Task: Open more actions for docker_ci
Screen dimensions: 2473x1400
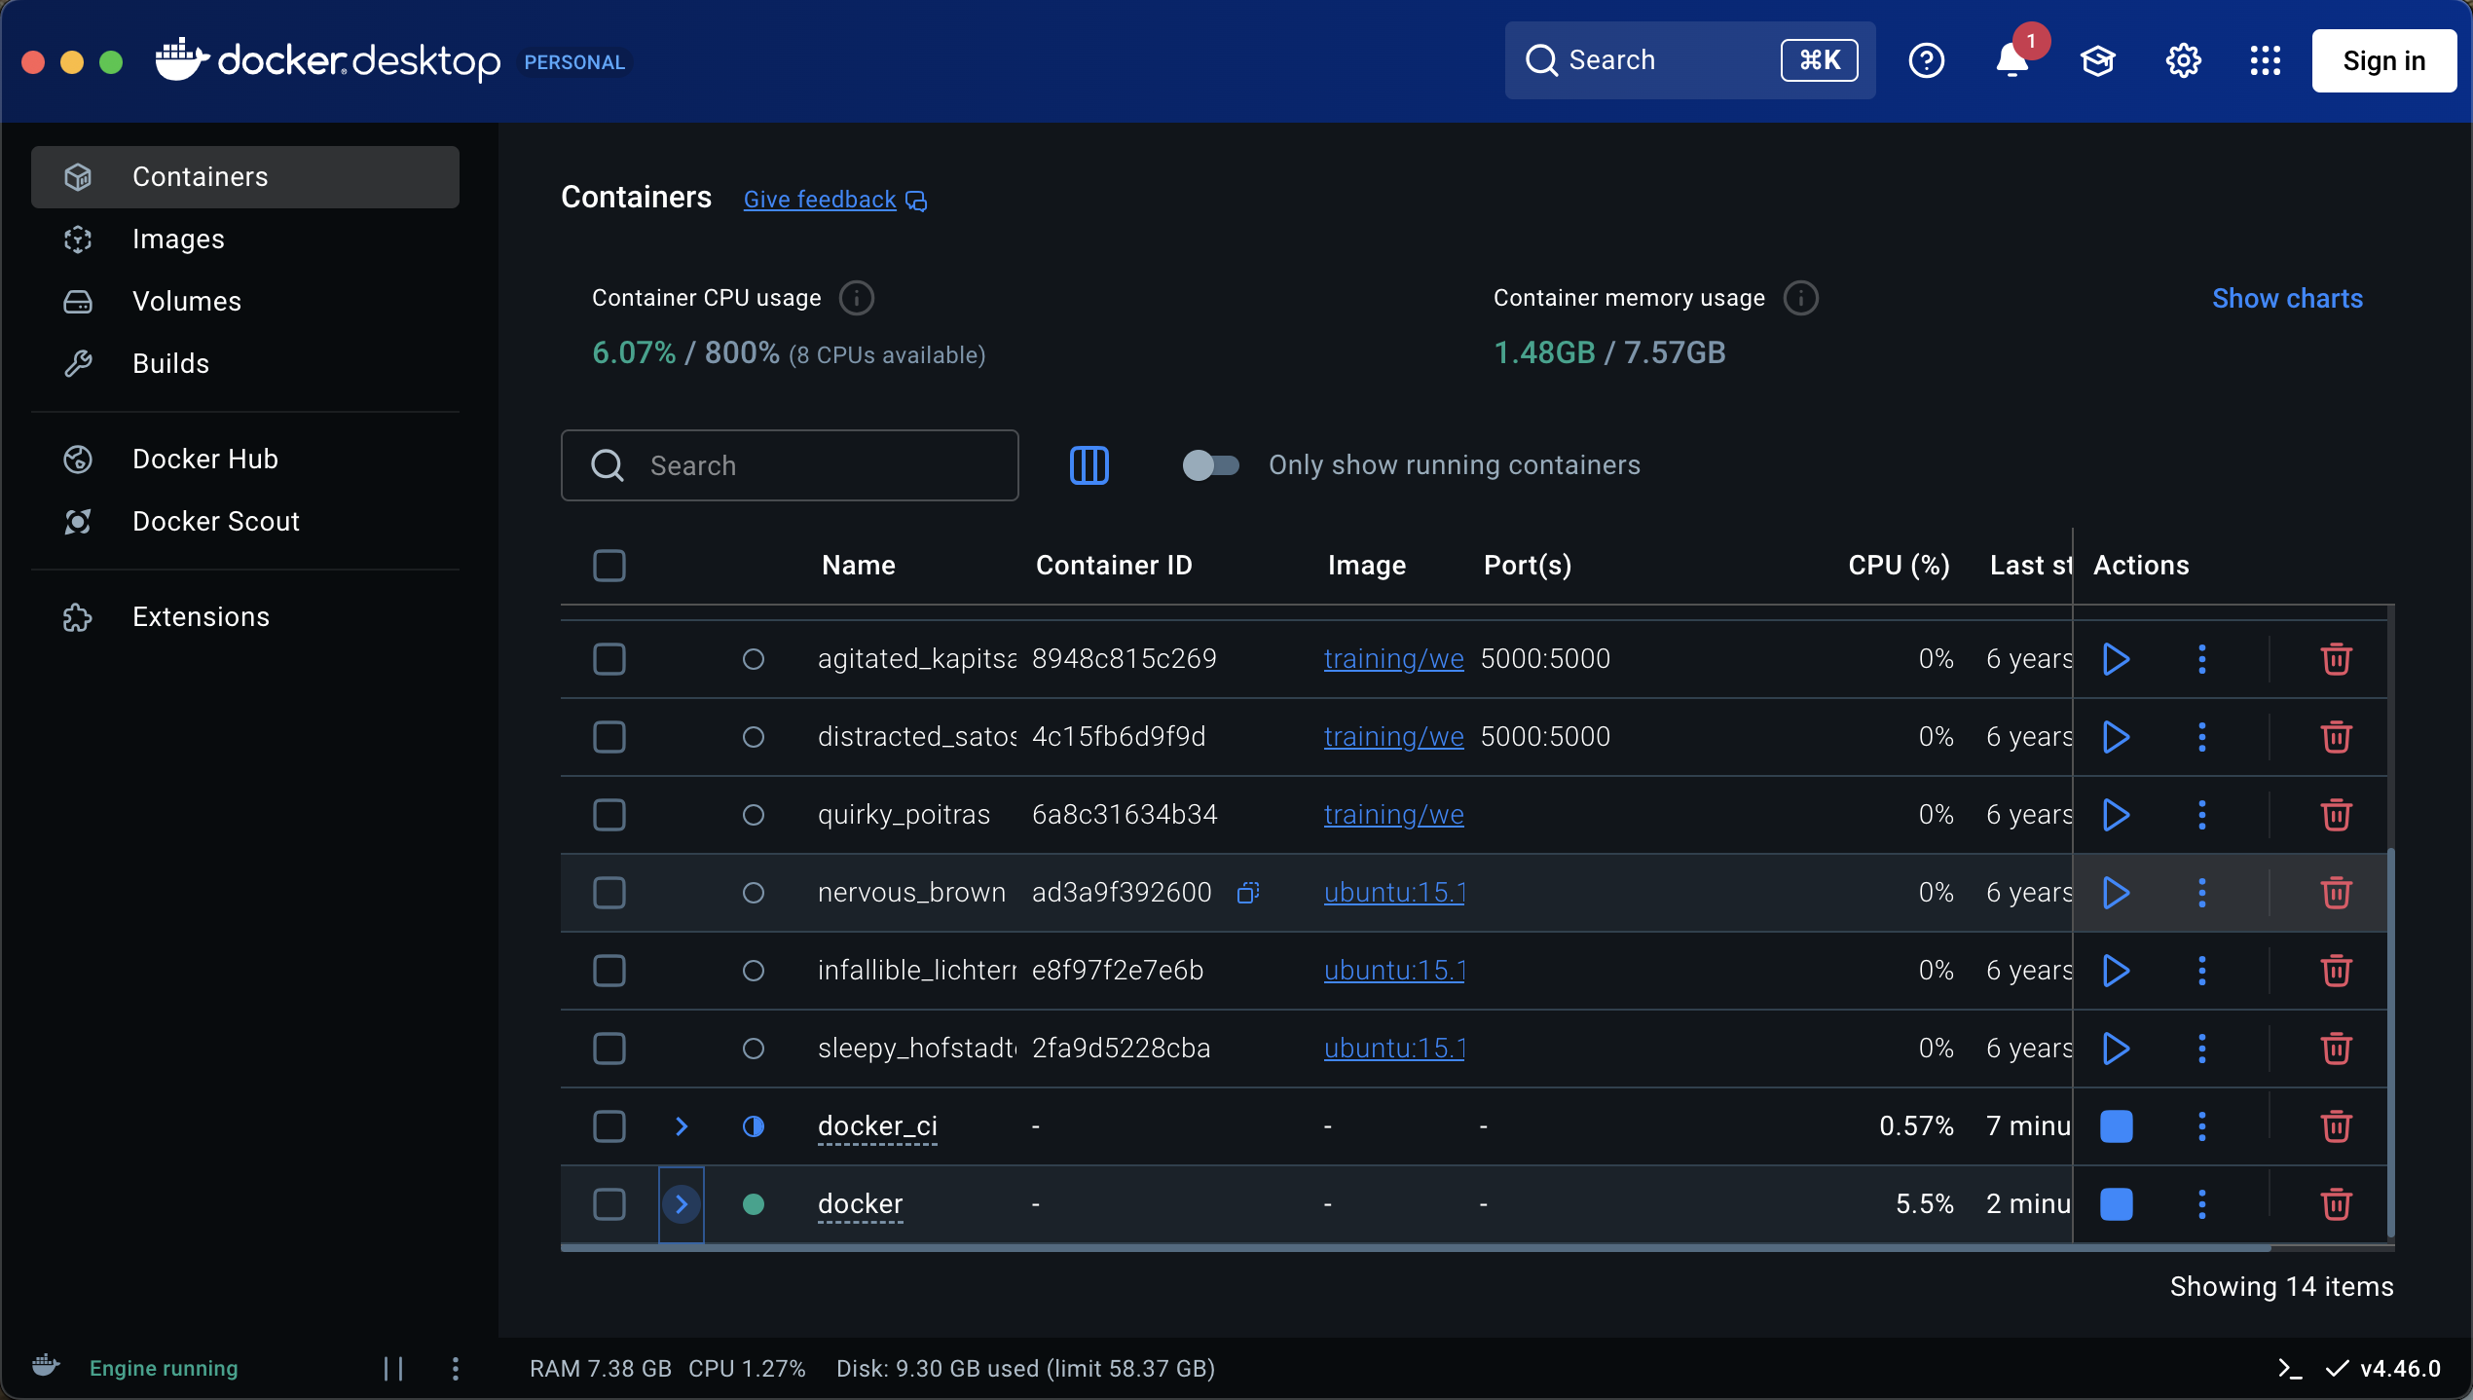Action: coord(2201,1126)
